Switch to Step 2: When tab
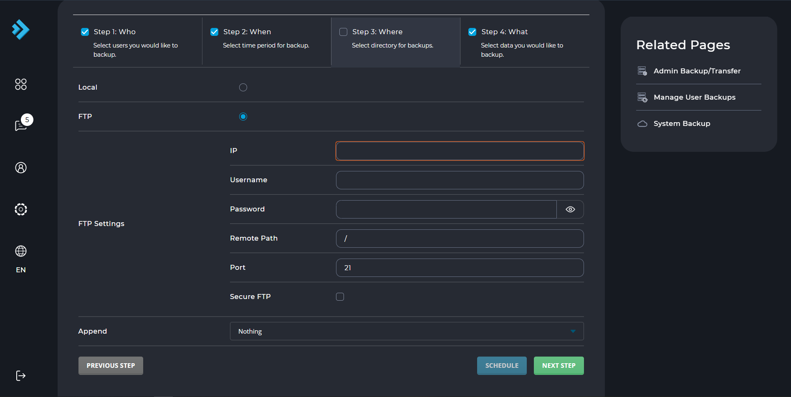Viewport: 791px width, 397px height. tap(267, 41)
